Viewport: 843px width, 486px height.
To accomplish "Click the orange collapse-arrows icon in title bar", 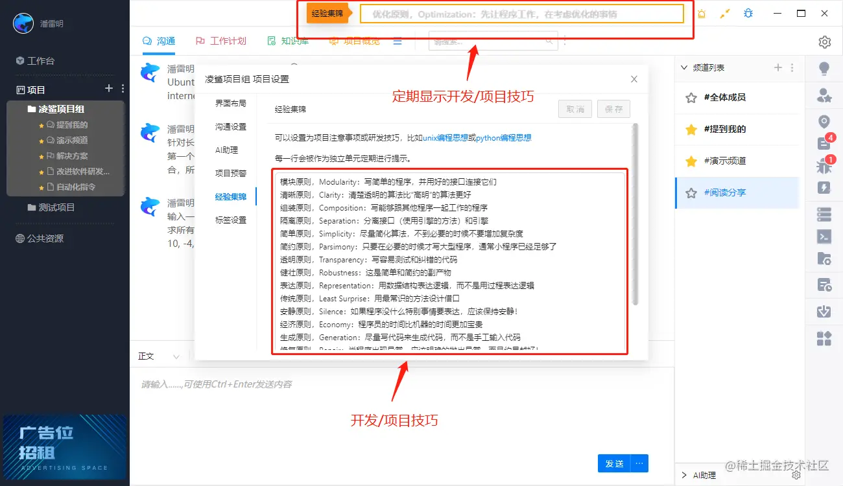I will (726, 14).
